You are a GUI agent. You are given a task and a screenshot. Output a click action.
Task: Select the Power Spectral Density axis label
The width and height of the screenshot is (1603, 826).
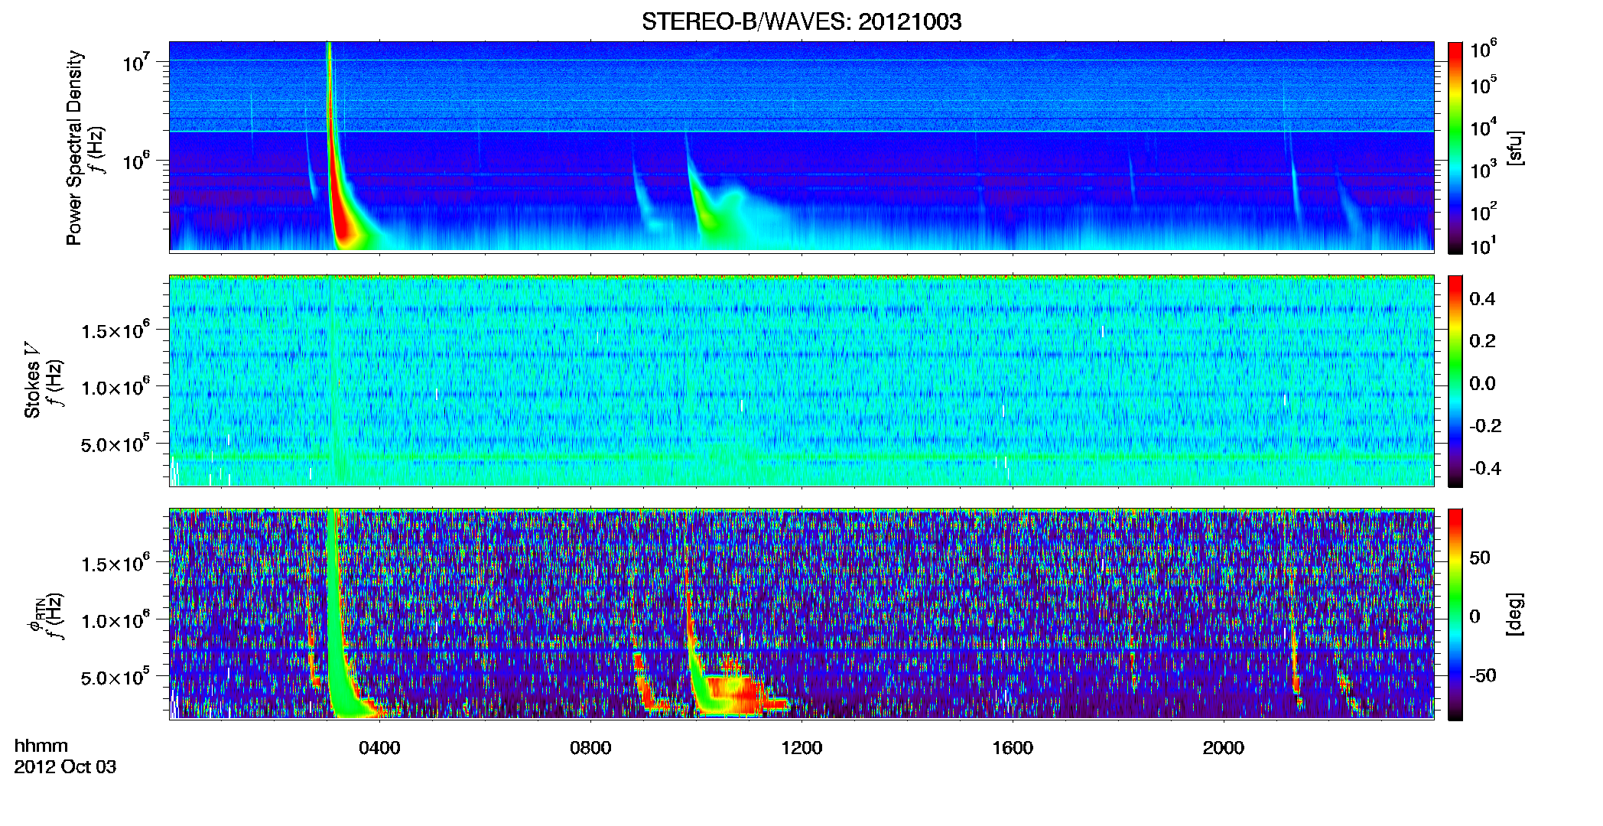(73, 148)
